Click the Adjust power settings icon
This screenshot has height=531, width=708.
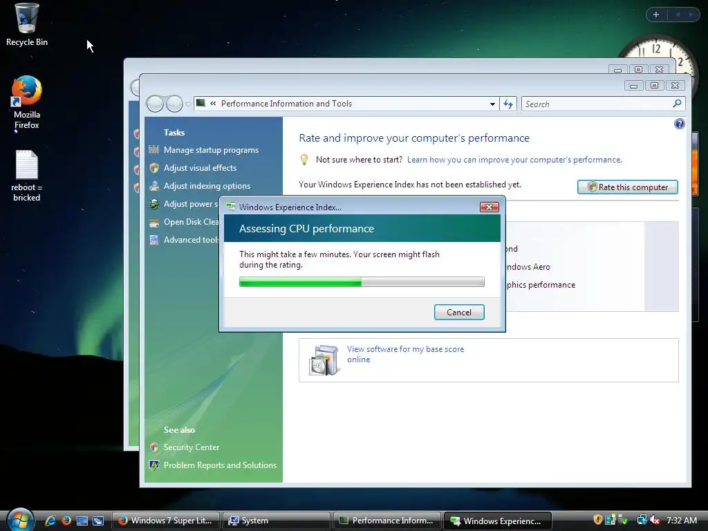pos(154,204)
